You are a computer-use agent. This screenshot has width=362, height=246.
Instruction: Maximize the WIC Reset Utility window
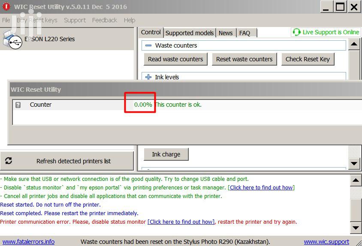tap(340, 7)
